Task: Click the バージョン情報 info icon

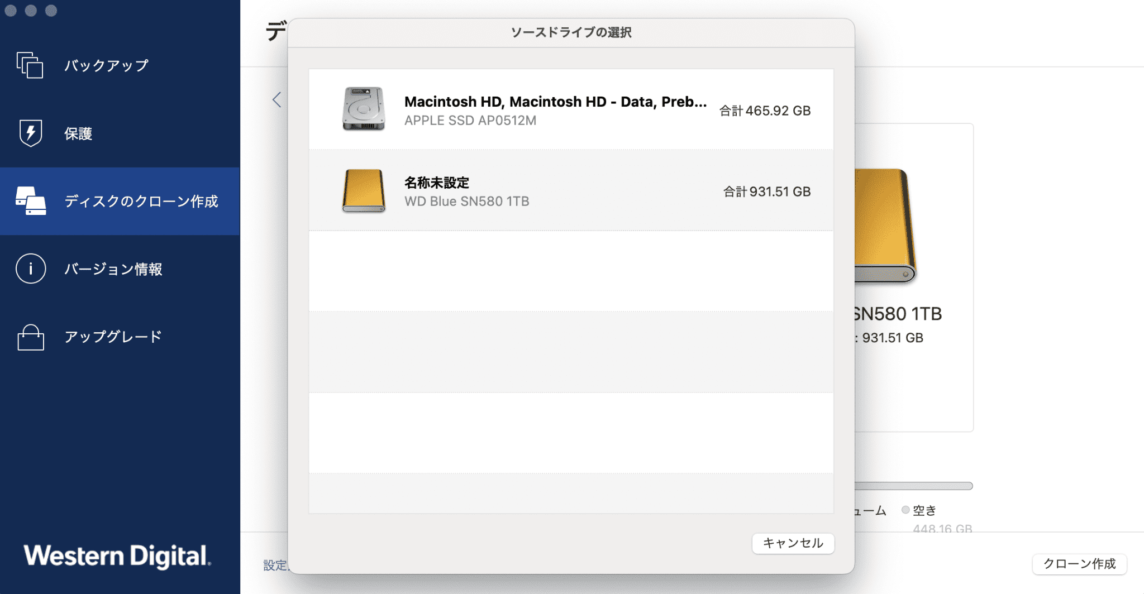Action: [x=30, y=269]
